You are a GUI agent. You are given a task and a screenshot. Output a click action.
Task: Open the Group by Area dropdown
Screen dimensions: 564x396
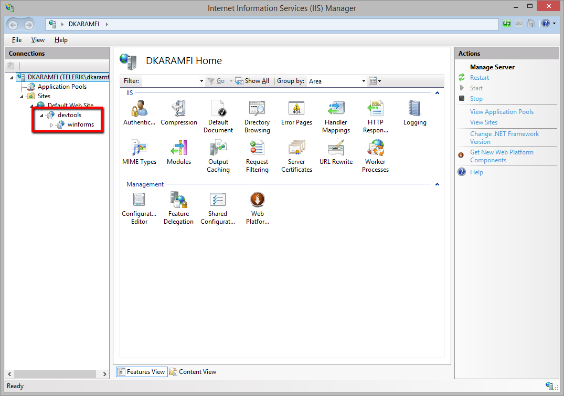(x=364, y=81)
